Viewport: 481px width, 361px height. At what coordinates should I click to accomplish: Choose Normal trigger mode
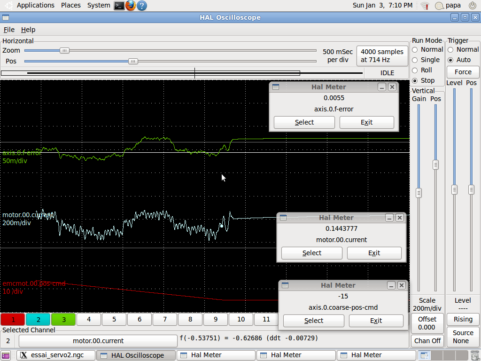450,49
